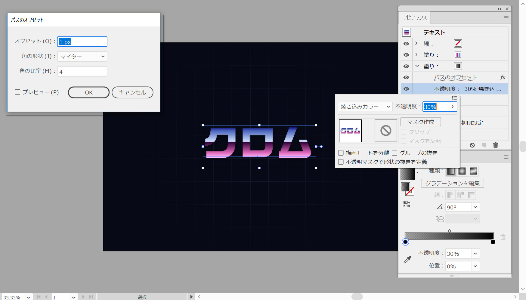This screenshot has width=526, height=300.
Task: Open the 角の形状 マイター dropdown
Action: point(82,57)
